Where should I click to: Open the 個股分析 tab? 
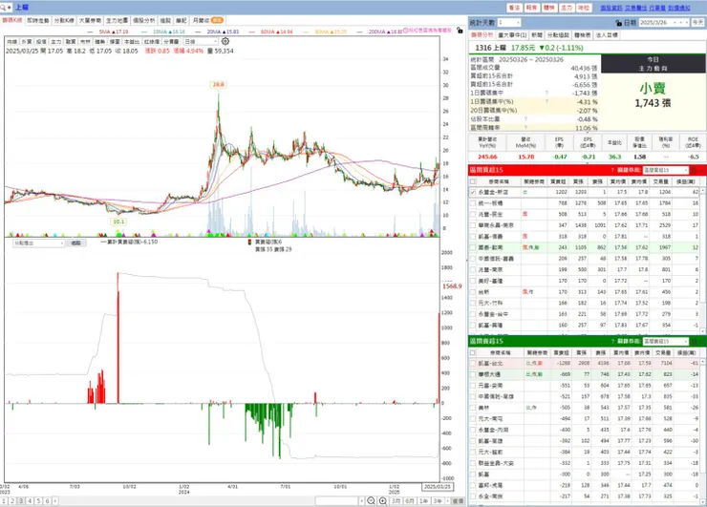click(144, 20)
